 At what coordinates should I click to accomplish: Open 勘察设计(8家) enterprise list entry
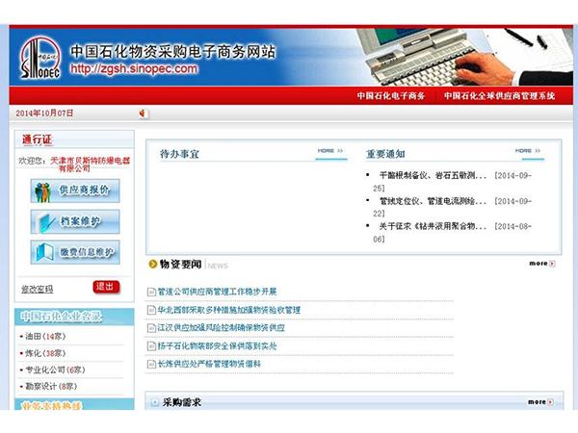[51, 386]
